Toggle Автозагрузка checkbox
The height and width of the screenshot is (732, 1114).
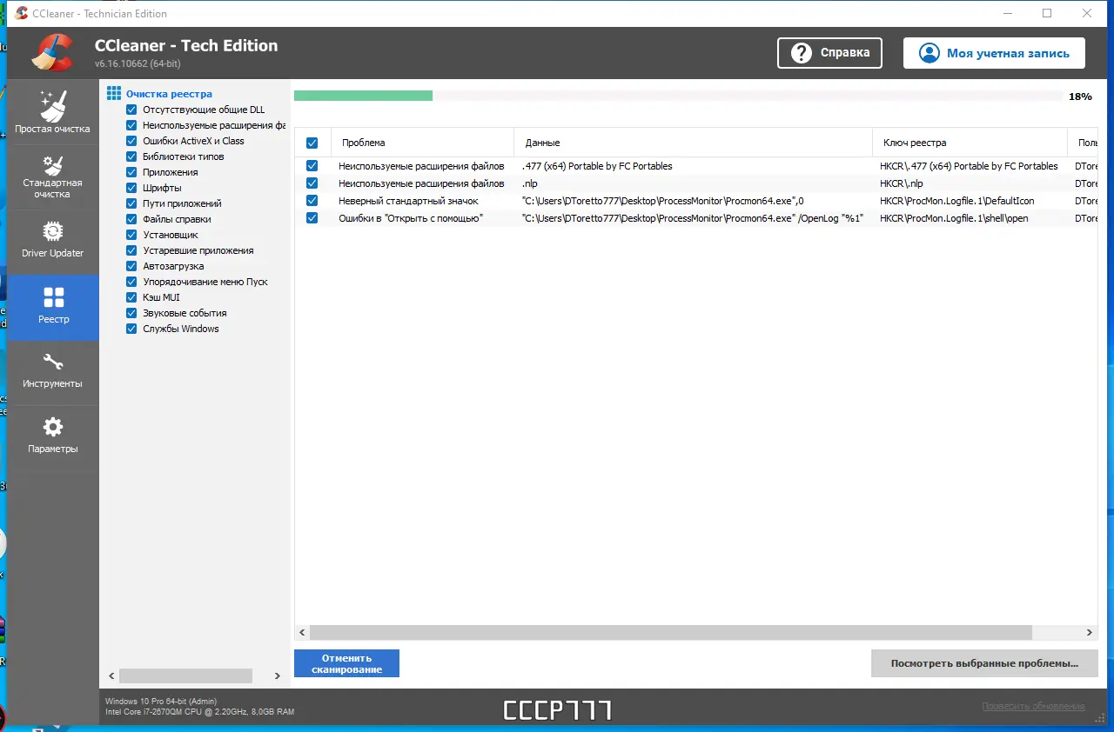pyautogui.click(x=131, y=266)
